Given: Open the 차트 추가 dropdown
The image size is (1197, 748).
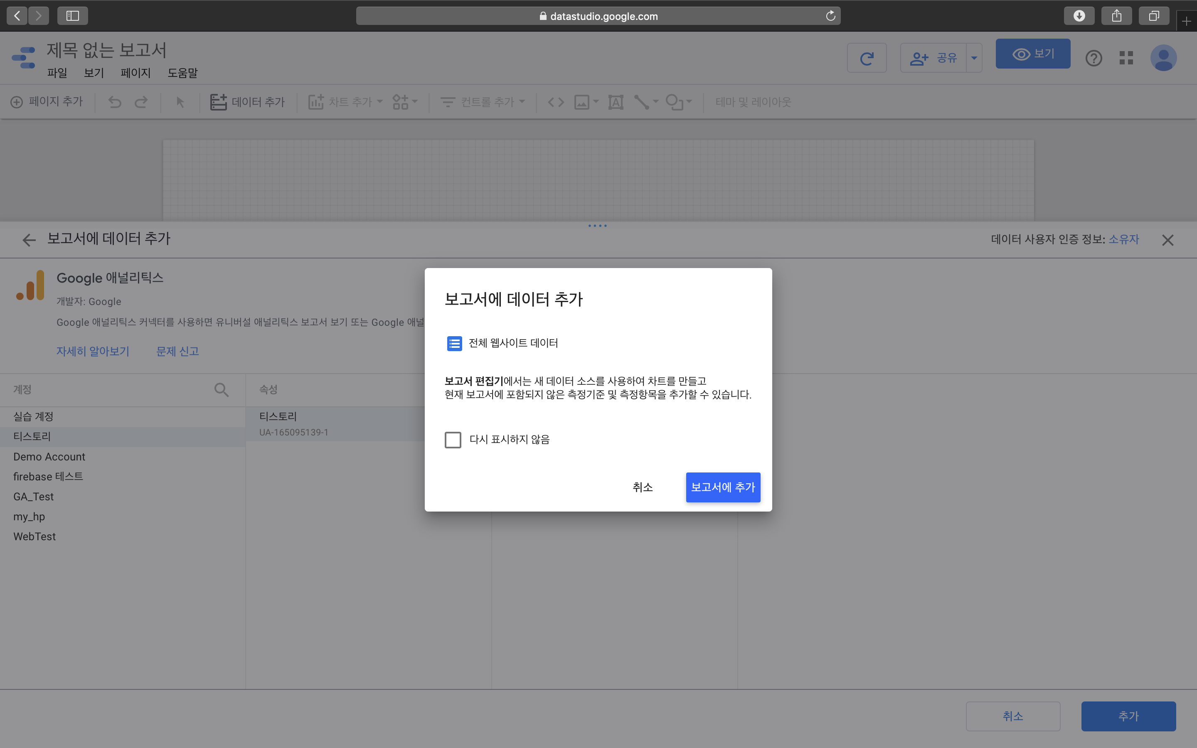Looking at the screenshot, I should (x=345, y=102).
